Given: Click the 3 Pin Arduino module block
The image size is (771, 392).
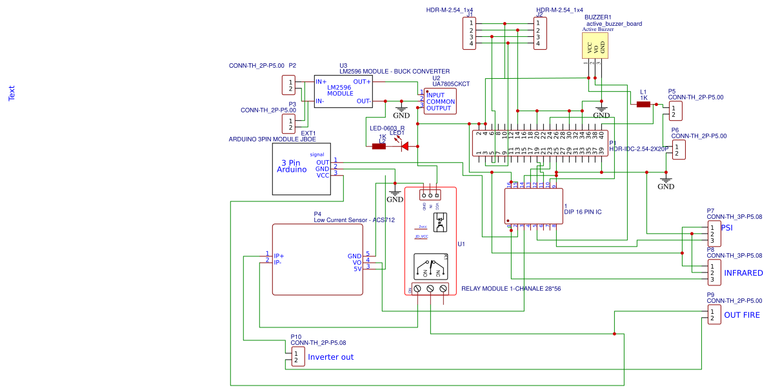Looking at the screenshot, I should click(x=301, y=169).
